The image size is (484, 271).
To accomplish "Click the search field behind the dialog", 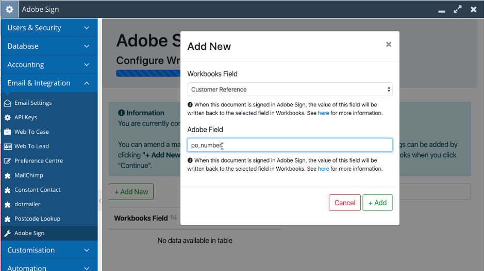I will coord(435,191).
